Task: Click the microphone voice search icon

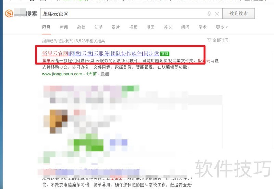Action: click(x=209, y=14)
